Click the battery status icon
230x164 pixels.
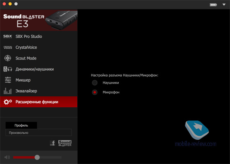pyautogui.click(x=213, y=5)
